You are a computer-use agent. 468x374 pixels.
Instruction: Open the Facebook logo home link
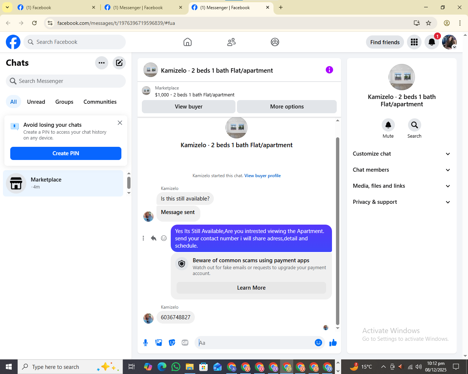(13, 42)
